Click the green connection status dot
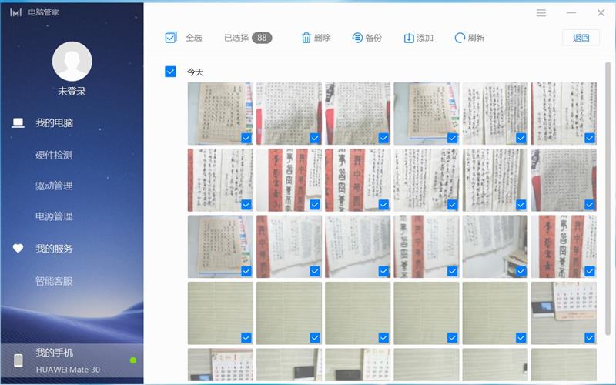The image size is (616, 385). point(133,360)
